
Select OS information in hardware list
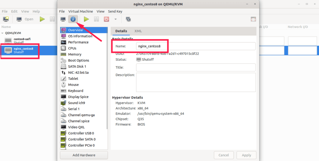pyautogui.click(x=84, y=36)
